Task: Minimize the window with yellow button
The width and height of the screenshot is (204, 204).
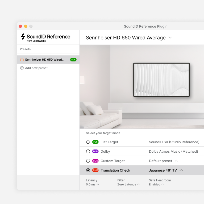Action: point(26,26)
